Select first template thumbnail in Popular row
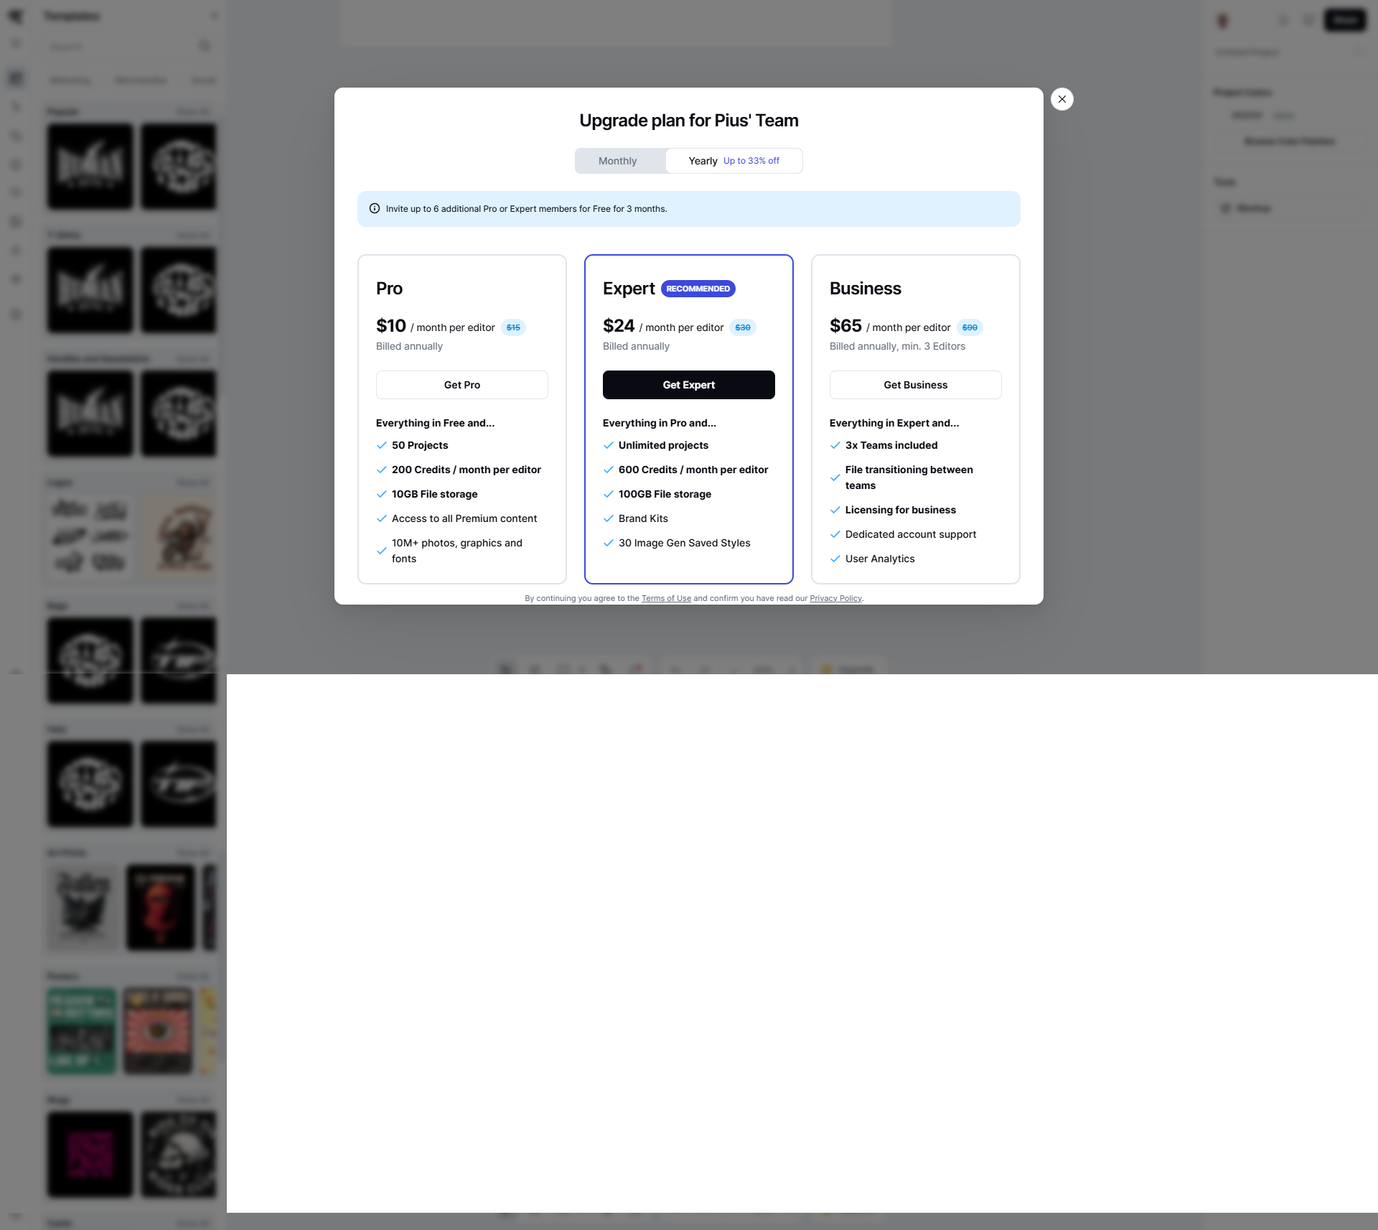 click(90, 167)
